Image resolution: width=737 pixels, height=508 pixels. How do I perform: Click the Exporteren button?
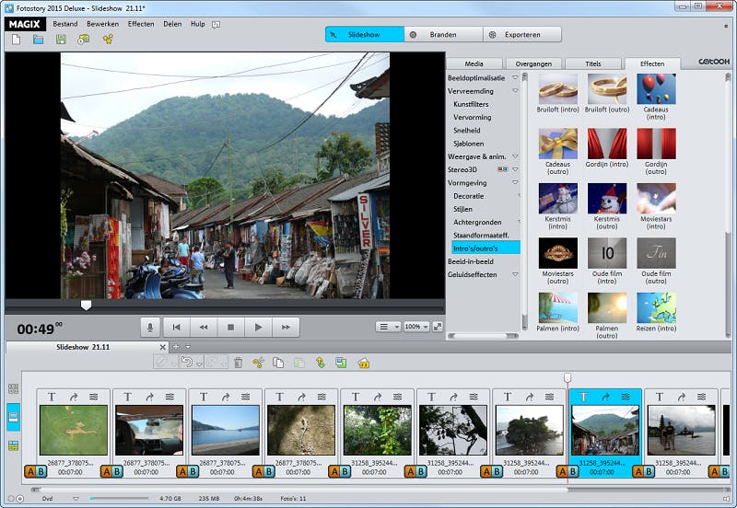click(x=522, y=34)
